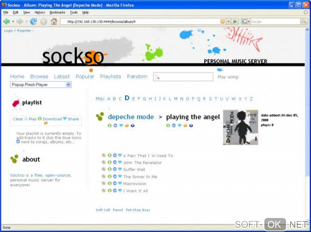Play the track A Pain That I'm Used To
Screen dimensions: 311x232
(x=109, y=155)
